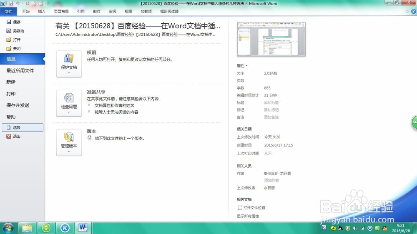Click 显示所有属性 Show All Properties link
This screenshot has width=417, height=234.
point(248,216)
